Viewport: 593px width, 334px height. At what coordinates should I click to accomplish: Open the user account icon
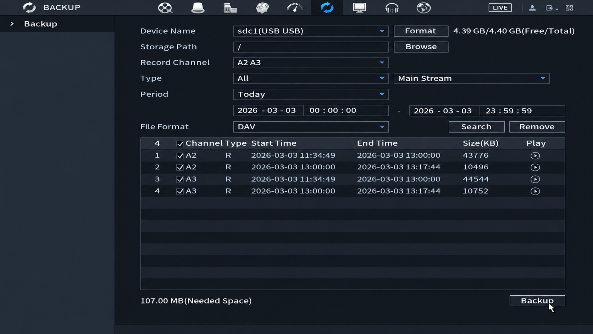tap(532, 8)
